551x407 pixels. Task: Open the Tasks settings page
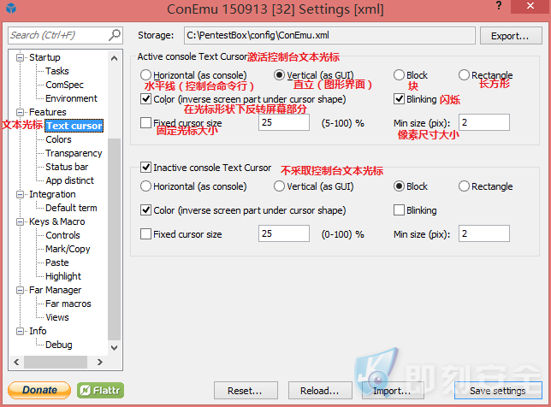tap(57, 71)
